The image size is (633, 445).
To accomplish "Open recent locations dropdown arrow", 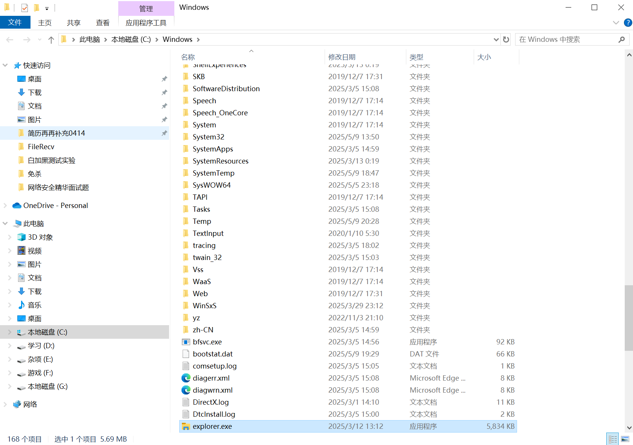I will 40,40.
